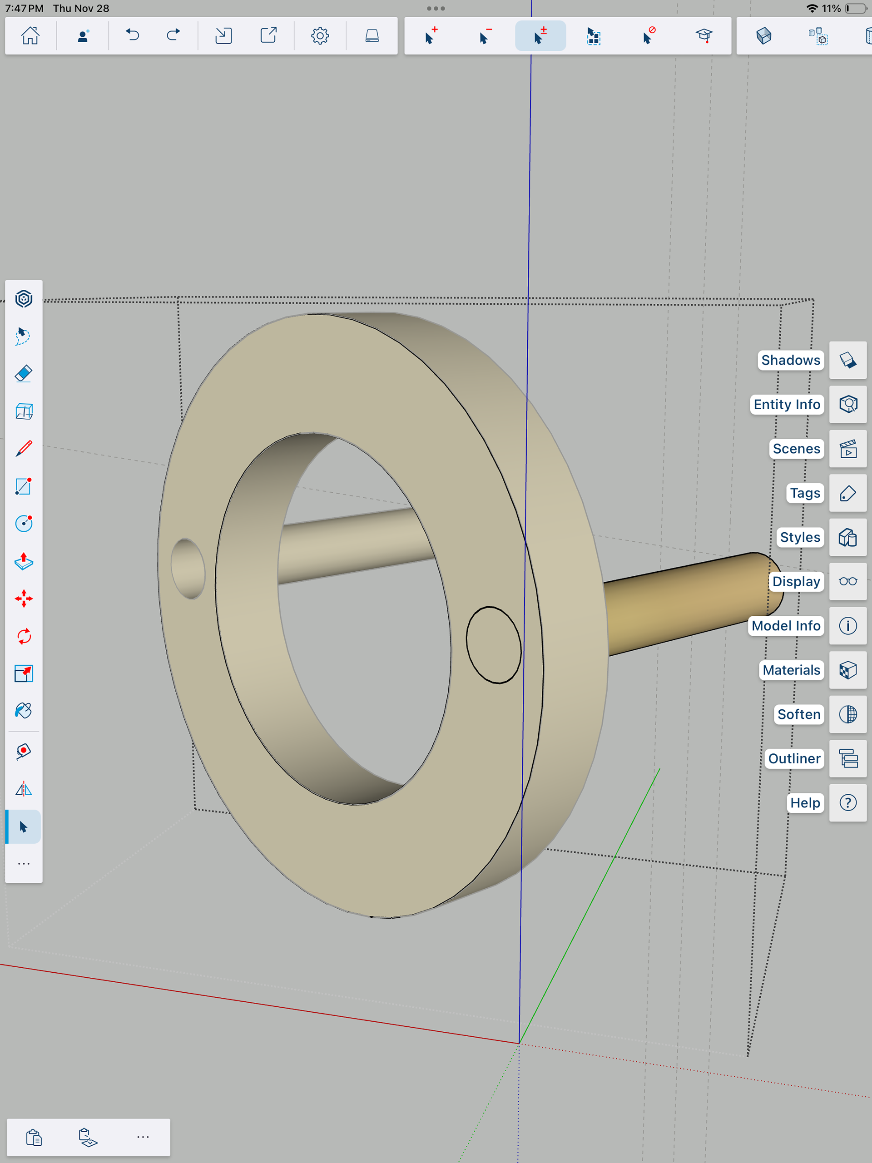
Task: Tap the Redo arrow
Action: pyautogui.click(x=173, y=36)
